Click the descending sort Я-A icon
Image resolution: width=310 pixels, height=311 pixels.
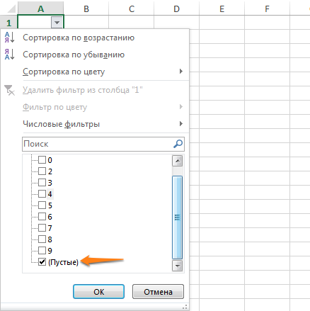click(9, 55)
